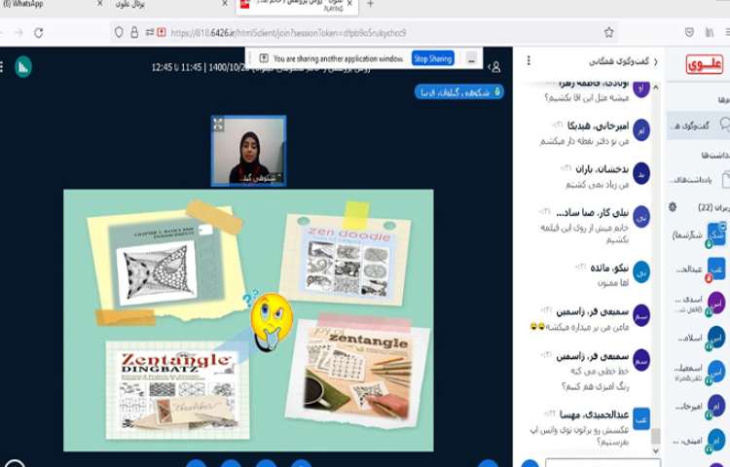The width and height of the screenshot is (730, 467).
Task: Click the red screen-sharing indicator in address bar
Action: pyautogui.click(x=161, y=32)
